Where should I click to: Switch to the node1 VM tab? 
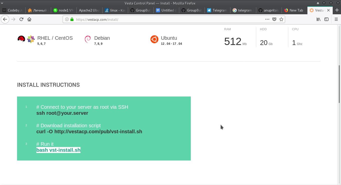point(64,10)
